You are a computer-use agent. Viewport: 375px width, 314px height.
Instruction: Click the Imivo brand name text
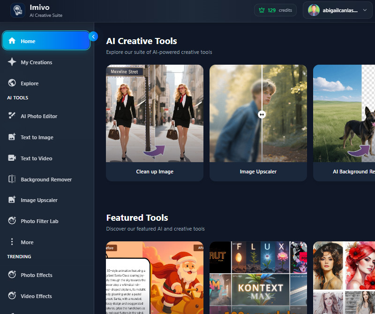[x=39, y=7]
